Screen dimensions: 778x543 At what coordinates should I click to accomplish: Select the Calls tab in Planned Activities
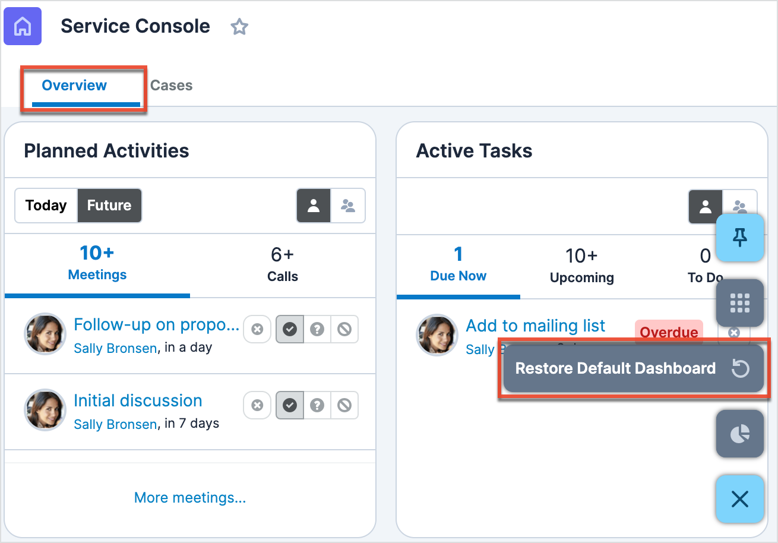[x=282, y=266]
